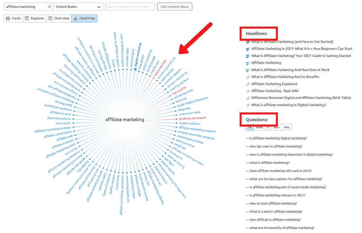Click megaphone icon beside 'And Its Benefits' headline
The height and width of the screenshot is (233, 362).
pos(248,77)
